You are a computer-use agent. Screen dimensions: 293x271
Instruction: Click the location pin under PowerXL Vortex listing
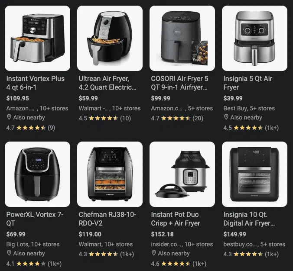(9, 253)
